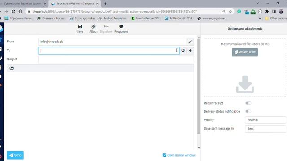Edit identities with the pencil icon
Viewport: 287px width, 161px height.
point(190,42)
